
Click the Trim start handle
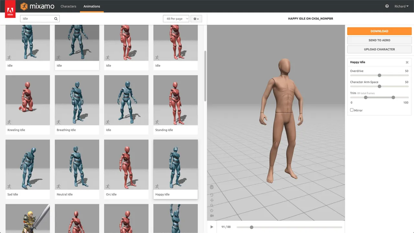tap(366, 97)
